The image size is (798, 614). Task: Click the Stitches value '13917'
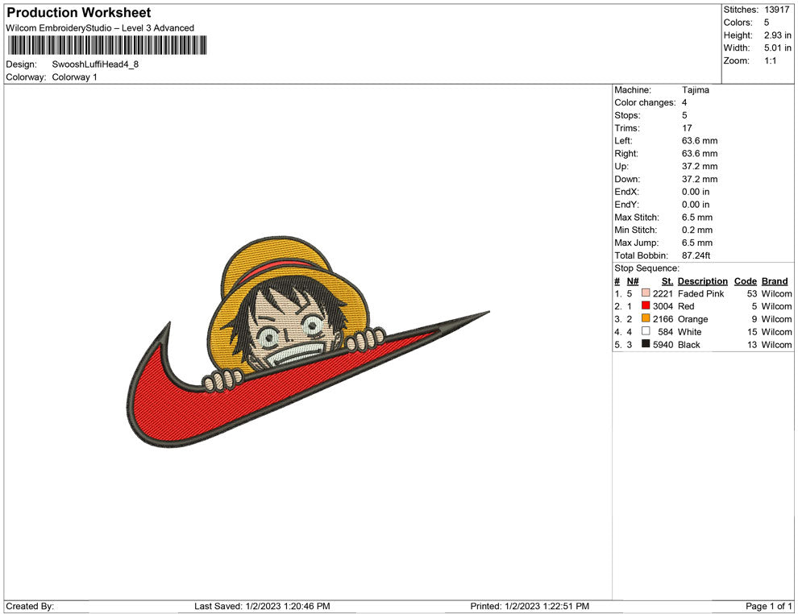776,10
